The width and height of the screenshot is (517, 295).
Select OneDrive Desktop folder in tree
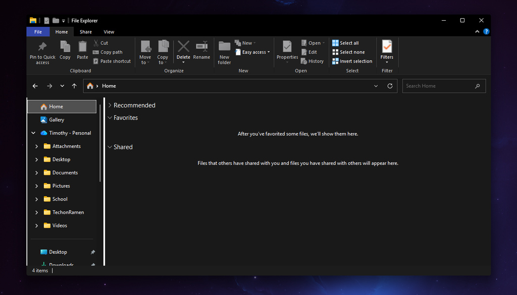(x=57, y=159)
